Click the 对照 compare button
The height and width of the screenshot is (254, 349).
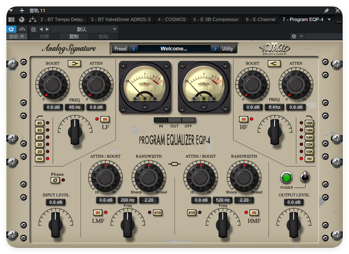coord(44,37)
